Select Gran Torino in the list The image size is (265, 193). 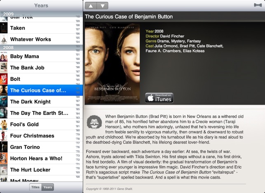point(41,147)
